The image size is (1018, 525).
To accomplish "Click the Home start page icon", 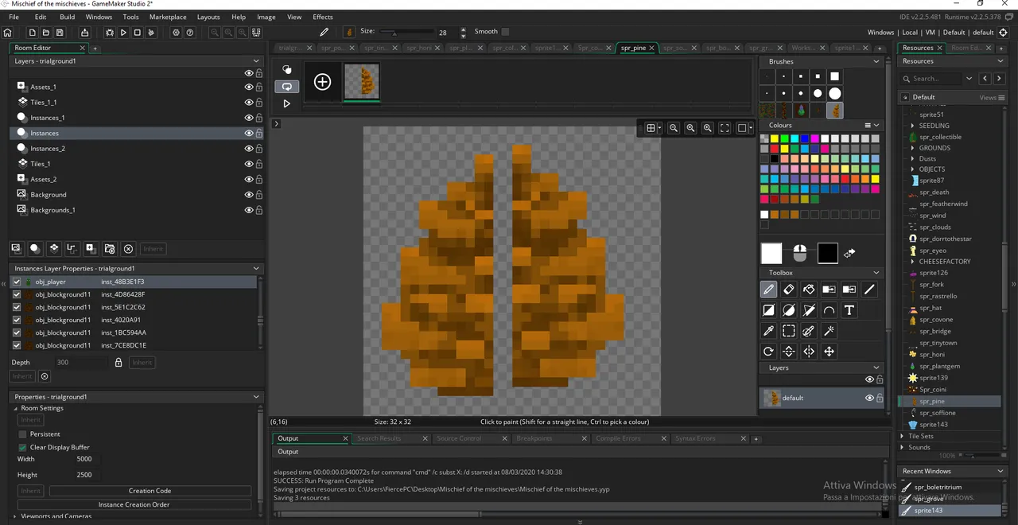I will click(8, 33).
